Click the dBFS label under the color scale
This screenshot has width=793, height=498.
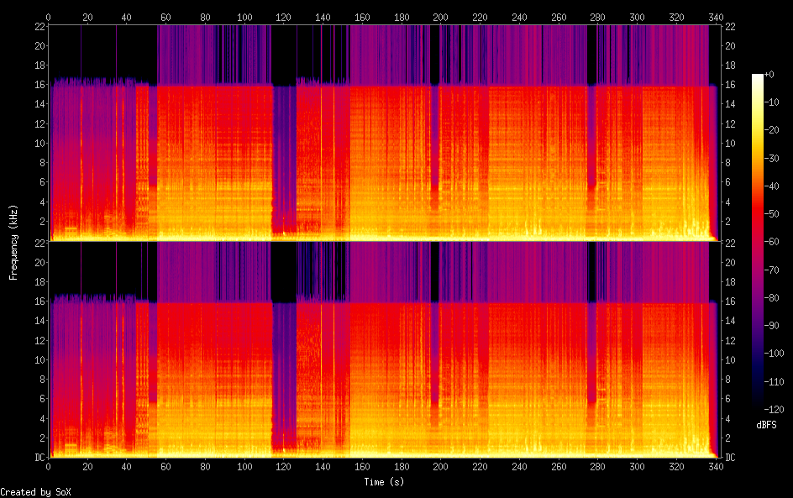[x=766, y=426]
